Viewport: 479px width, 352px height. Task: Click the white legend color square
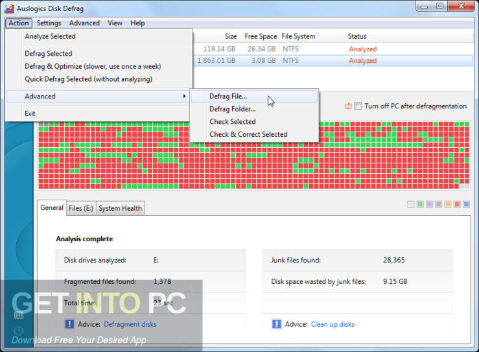click(x=411, y=204)
